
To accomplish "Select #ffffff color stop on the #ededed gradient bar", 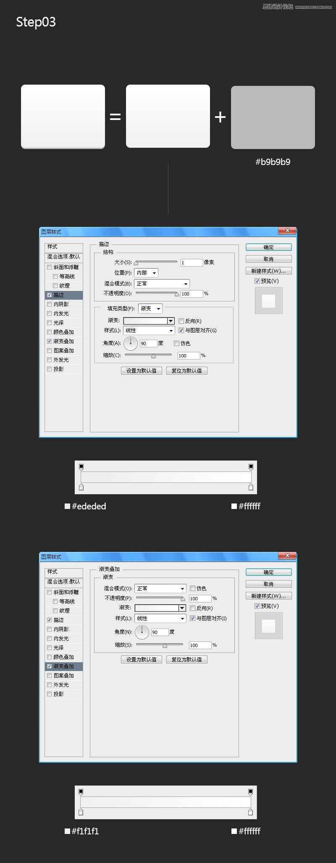I will click(x=251, y=487).
